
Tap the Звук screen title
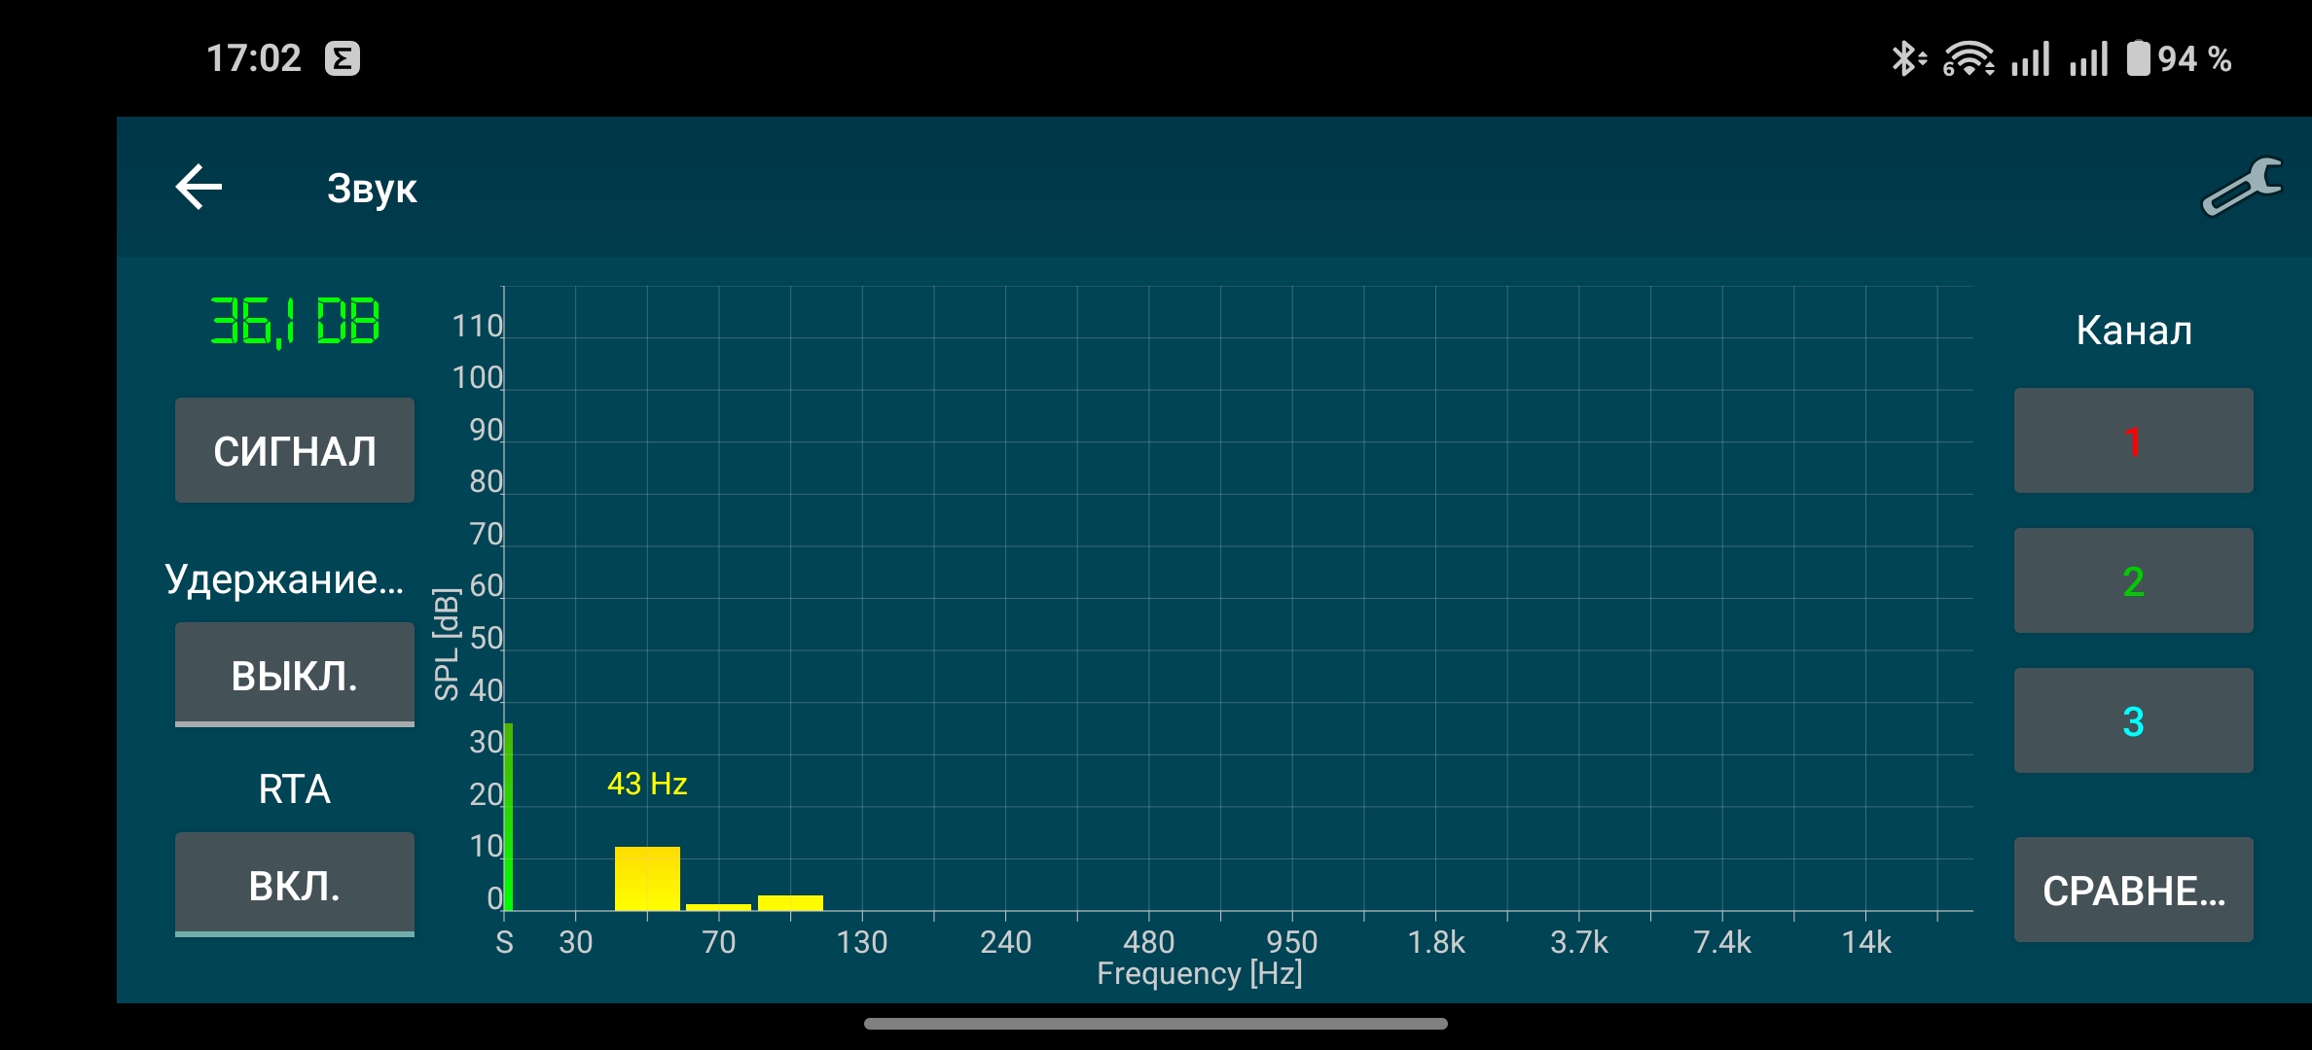coord(372,189)
